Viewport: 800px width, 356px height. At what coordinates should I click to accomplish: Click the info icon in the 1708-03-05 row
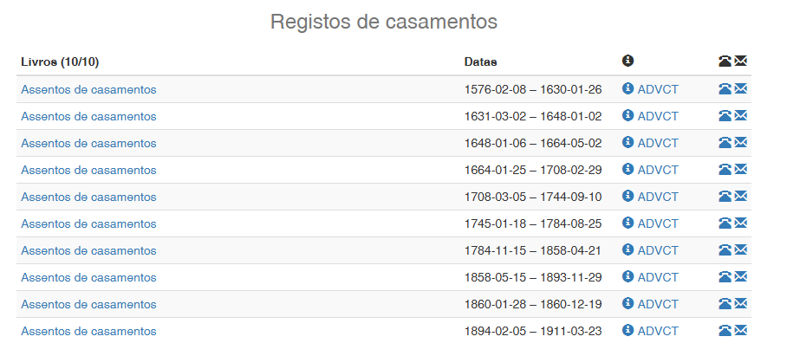pyautogui.click(x=628, y=197)
